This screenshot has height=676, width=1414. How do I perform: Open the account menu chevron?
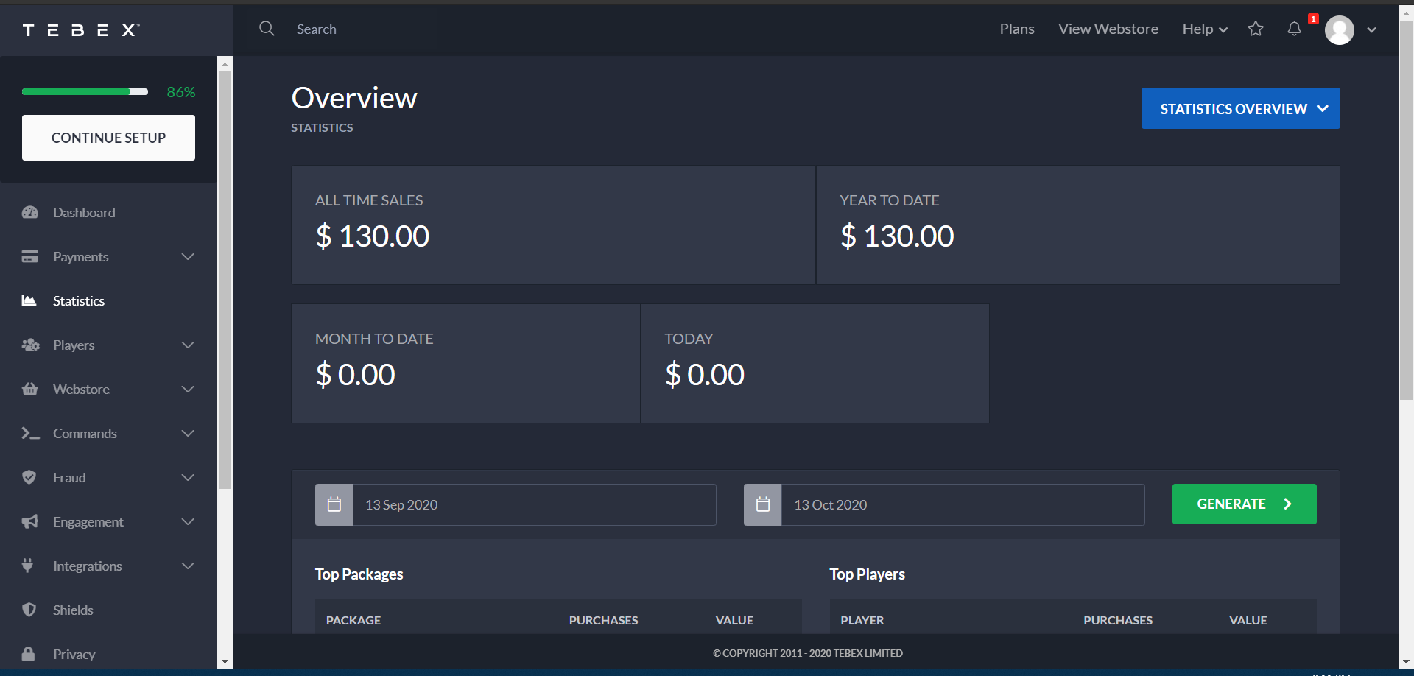click(1371, 30)
